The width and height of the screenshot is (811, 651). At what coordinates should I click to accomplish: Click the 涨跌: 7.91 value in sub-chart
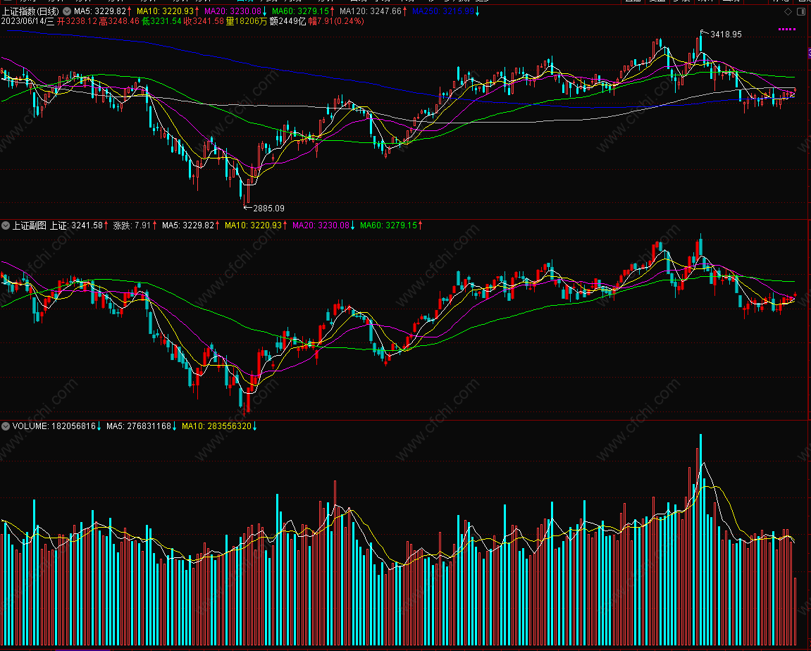click(x=132, y=225)
